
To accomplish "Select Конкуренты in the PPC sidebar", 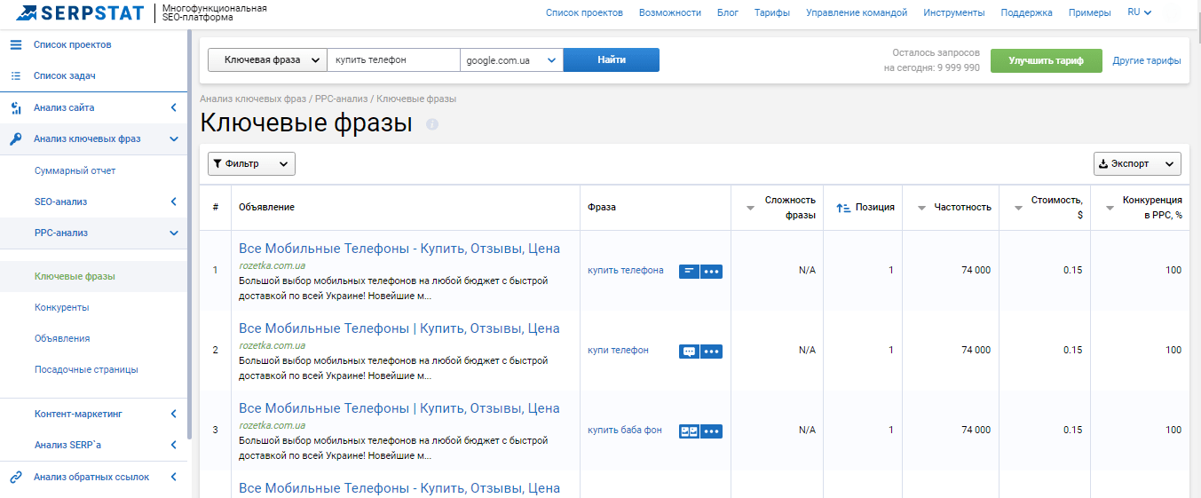I will point(61,307).
